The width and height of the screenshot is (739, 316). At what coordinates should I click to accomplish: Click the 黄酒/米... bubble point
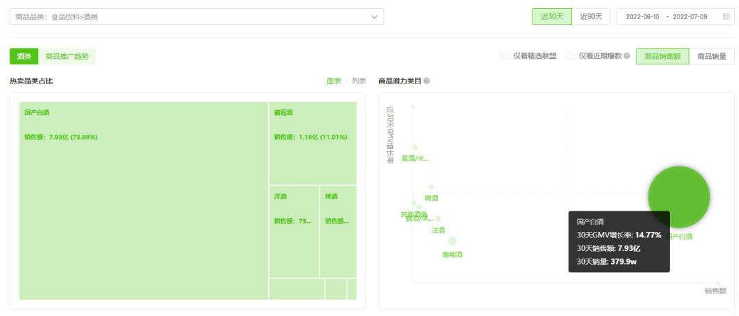[415, 148]
